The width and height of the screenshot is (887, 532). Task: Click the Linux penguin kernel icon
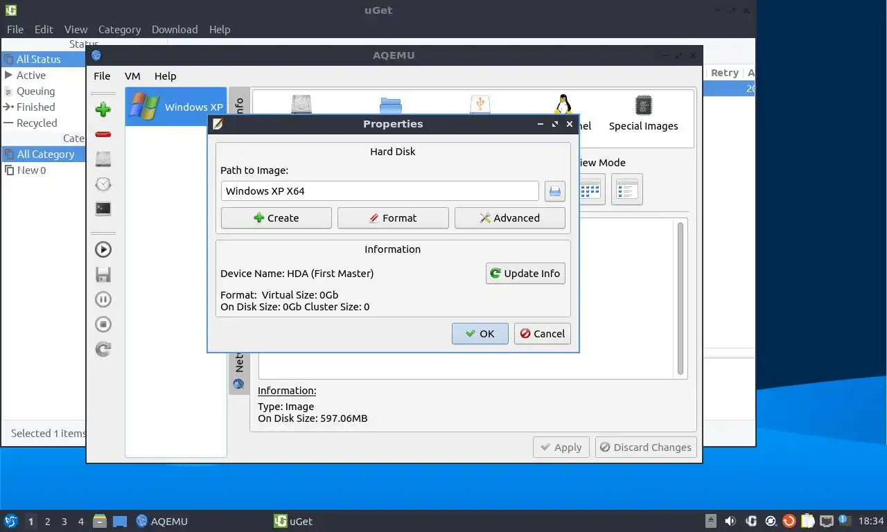coord(563,105)
